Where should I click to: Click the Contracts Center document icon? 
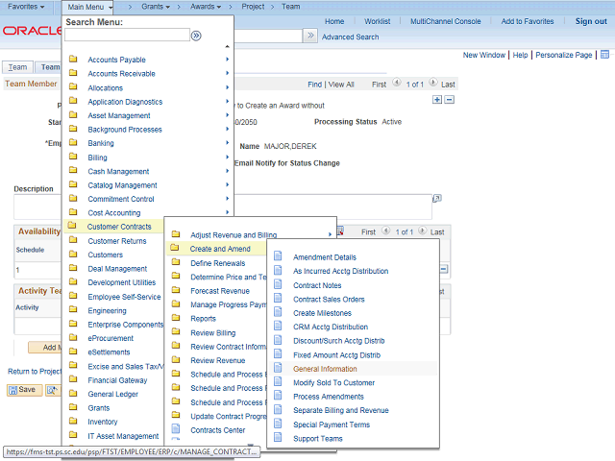click(x=175, y=430)
